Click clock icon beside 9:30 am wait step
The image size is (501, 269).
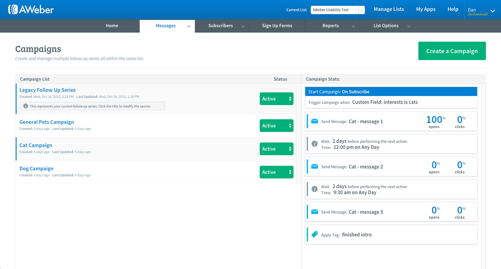click(x=315, y=189)
